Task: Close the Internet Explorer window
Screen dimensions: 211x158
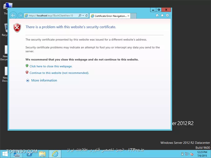Action: [x=166, y=10]
